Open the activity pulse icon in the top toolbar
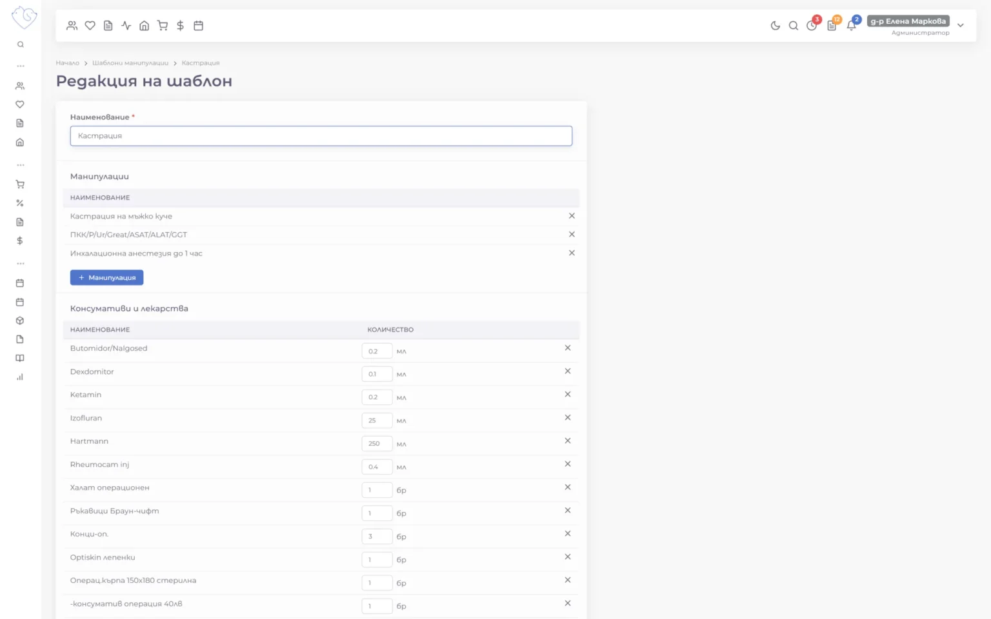 [126, 26]
